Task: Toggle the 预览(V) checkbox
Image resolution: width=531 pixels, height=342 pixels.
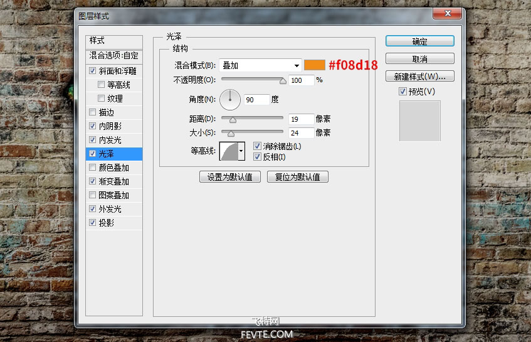Action: pyautogui.click(x=402, y=92)
